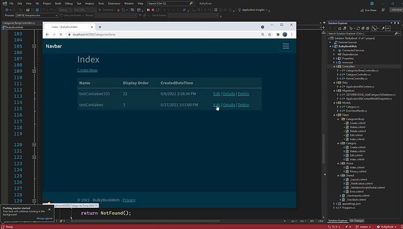The width and height of the screenshot is (403, 229).
Task: Click the bookmark icon in the VS toolbar
Action: pyautogui.click(x=216, y=10)
